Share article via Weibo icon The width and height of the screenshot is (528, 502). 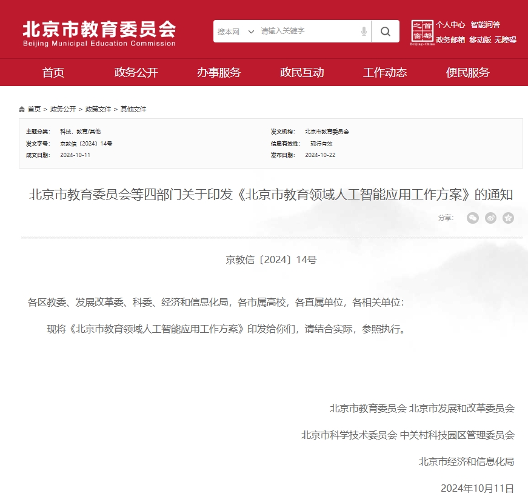(490, 218)
